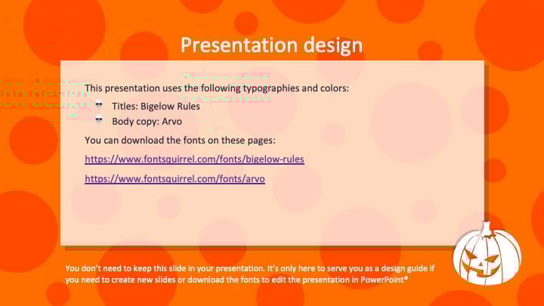Click the footer note starting 'You don't need to keep'
Screen dimensions: 544x306
[250, 274]
